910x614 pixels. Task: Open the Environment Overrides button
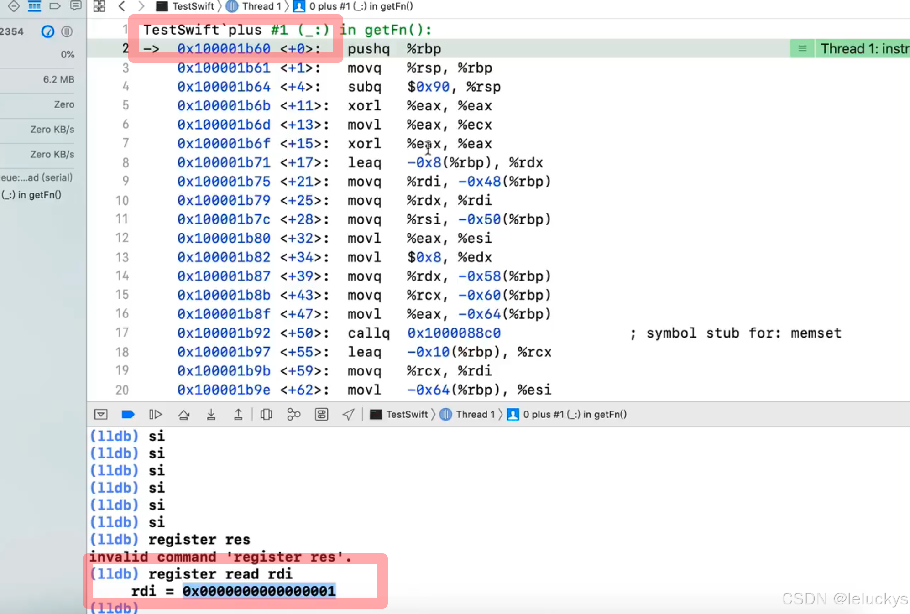click(x=321, y=414)
